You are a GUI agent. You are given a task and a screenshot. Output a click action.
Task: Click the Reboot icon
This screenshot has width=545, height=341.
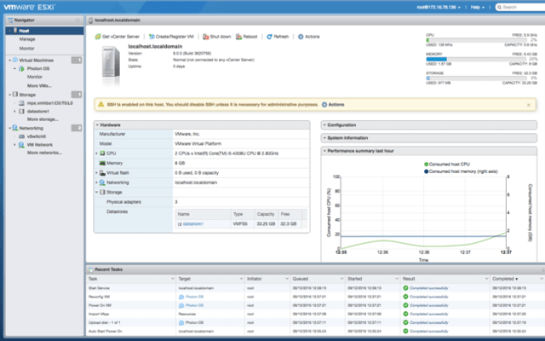(x=238, y=37)
